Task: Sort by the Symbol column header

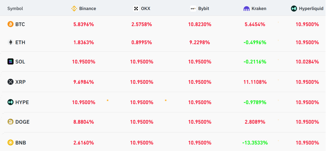Action: pyautogui.click(x=15, y=9)
